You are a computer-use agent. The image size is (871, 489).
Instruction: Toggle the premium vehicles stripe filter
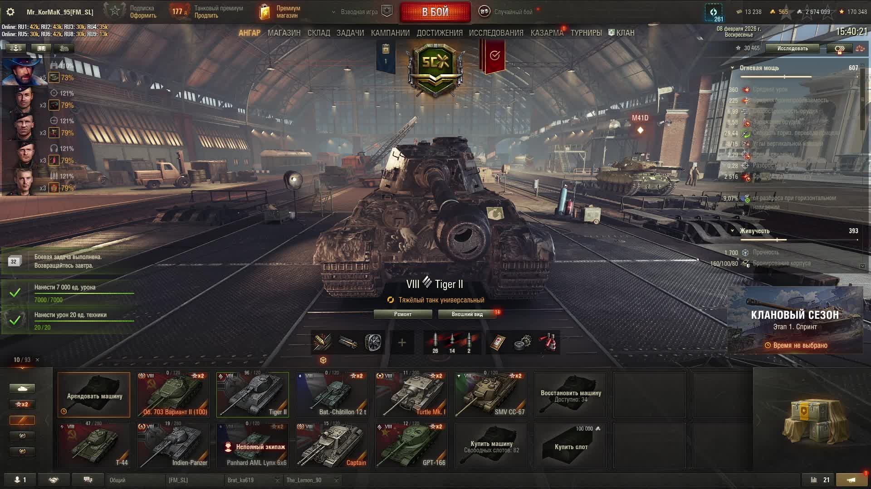22,420
